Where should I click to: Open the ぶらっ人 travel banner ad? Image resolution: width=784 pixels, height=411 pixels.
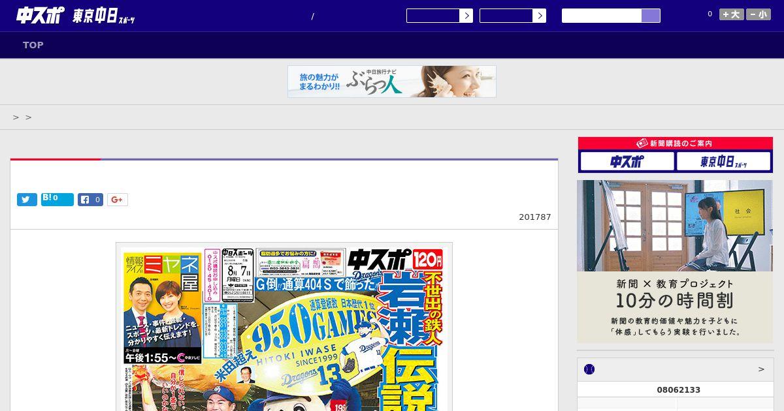(x=392, y=82)
